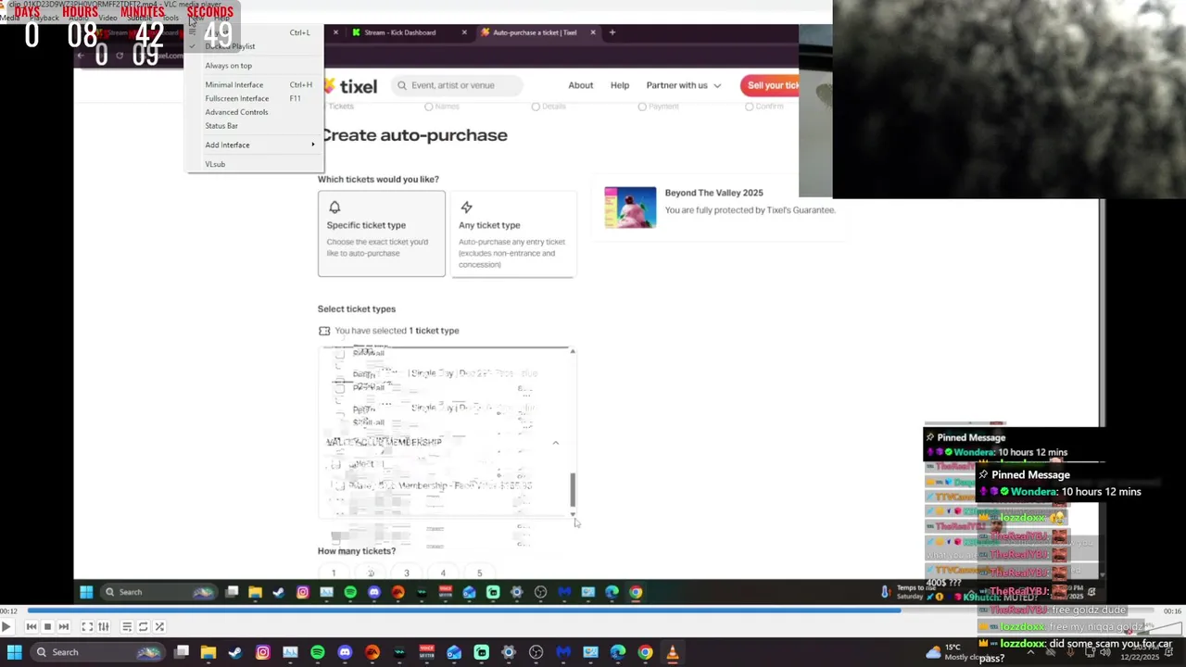Select the Auto-purchase a ticket Tixel tab

[535, 32]
